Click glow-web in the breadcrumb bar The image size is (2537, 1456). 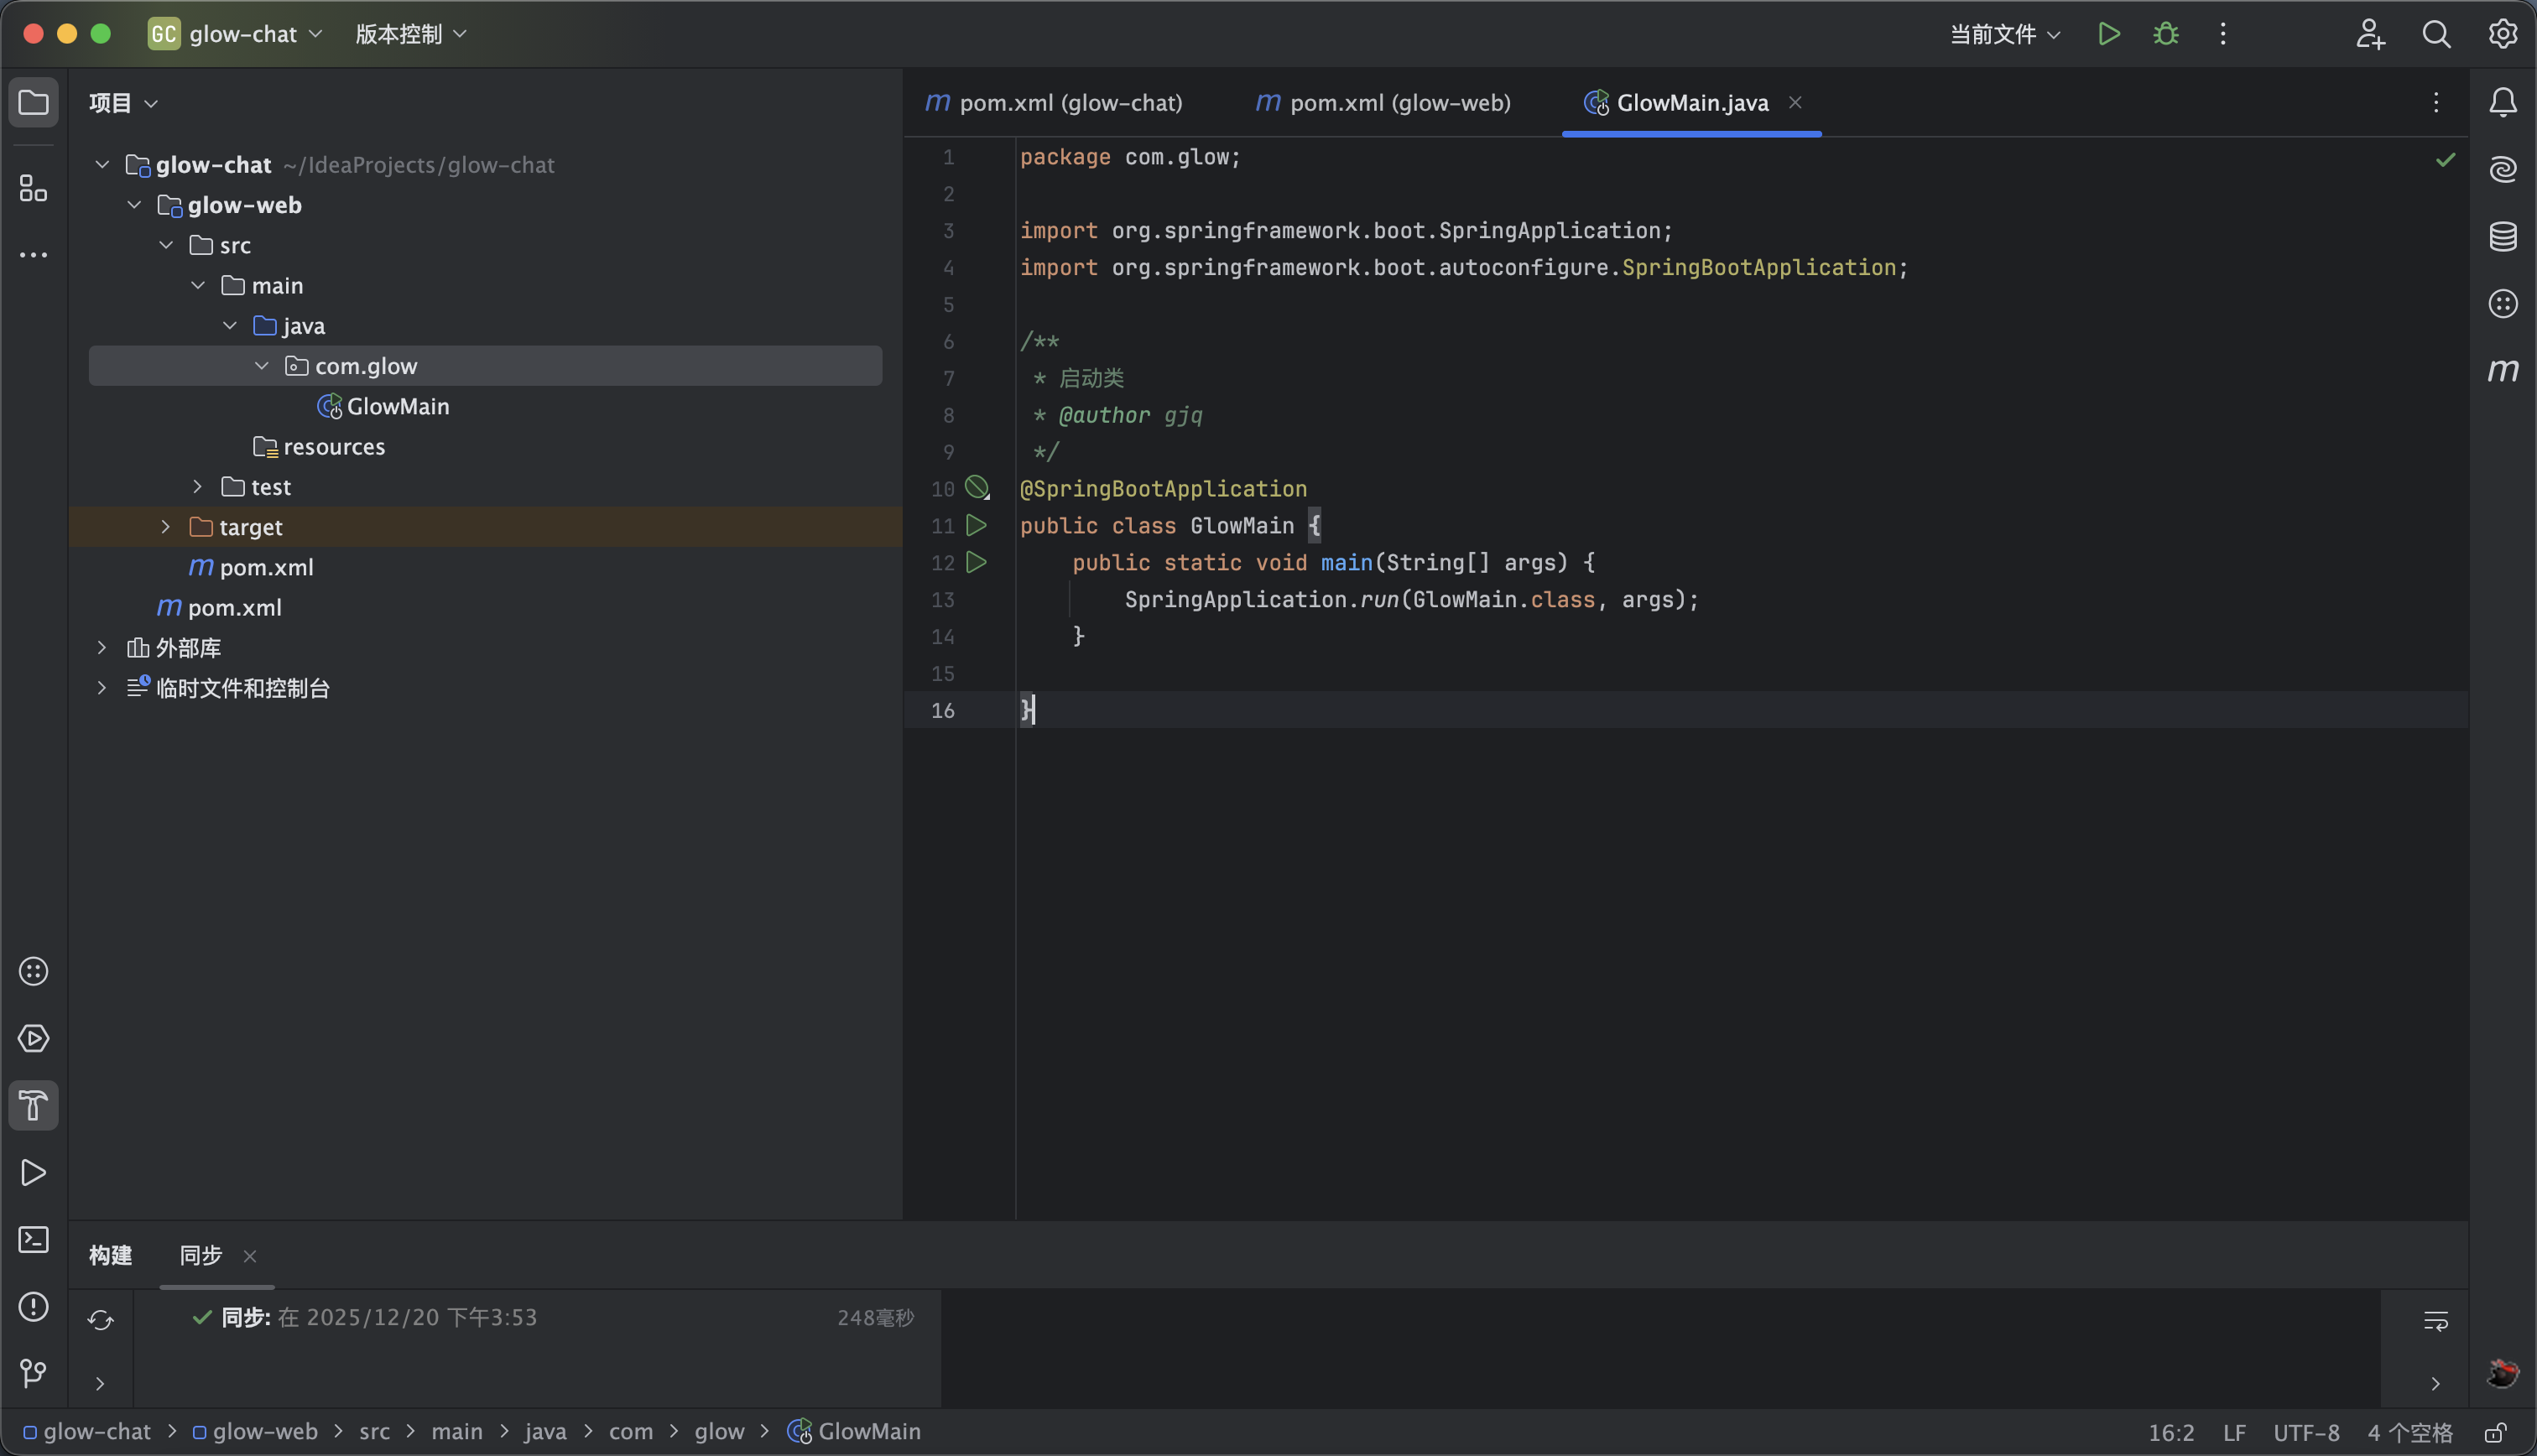264,1431
